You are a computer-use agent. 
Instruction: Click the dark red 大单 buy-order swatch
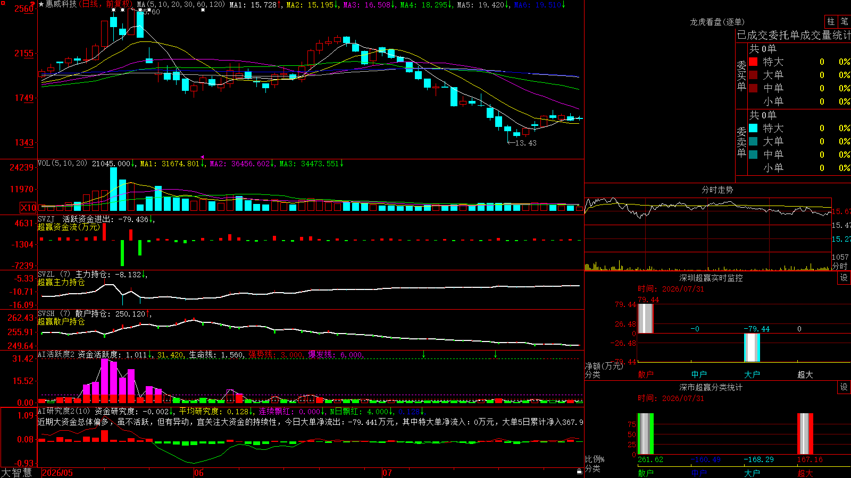(753, 75)
